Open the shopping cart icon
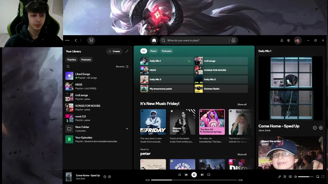The width and height of the screenshot is (328, 184). pos(91,40)
